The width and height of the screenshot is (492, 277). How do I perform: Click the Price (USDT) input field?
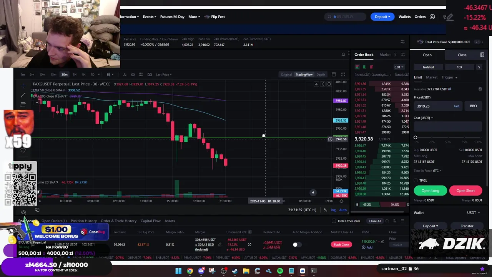click(439, 106)
